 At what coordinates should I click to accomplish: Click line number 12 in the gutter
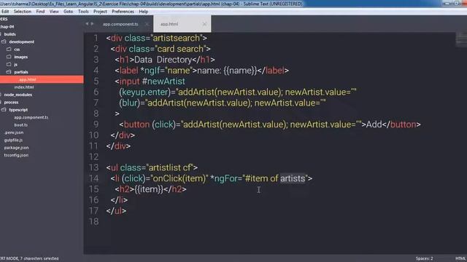click(93, 157)
